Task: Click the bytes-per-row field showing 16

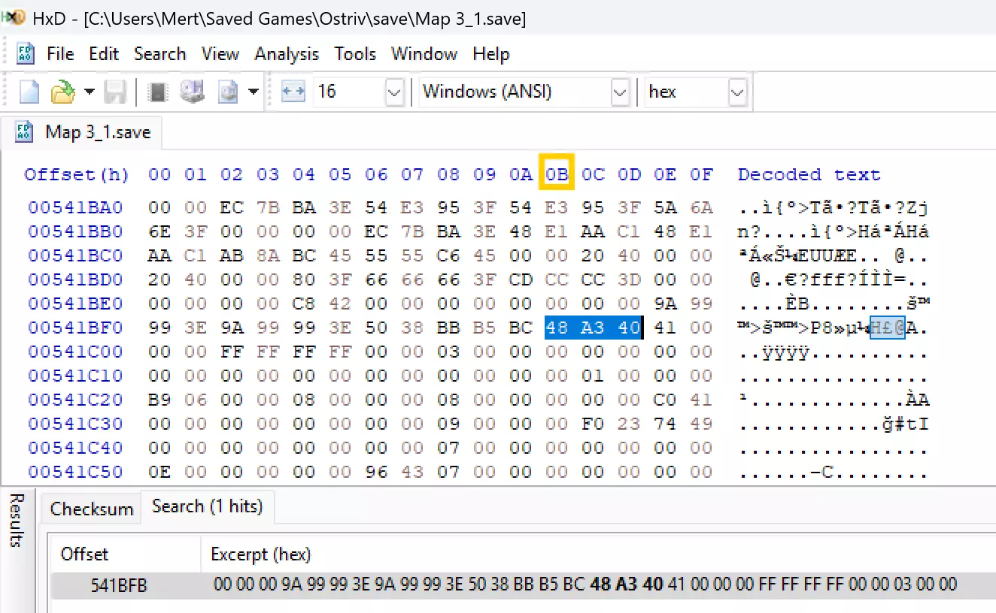Action: [349, 92]
